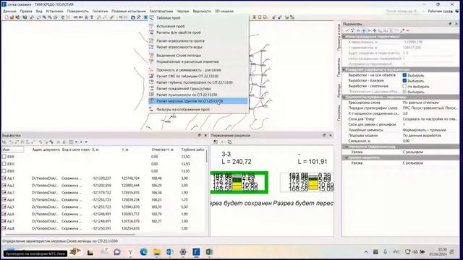The width and height of the screenshot is (463, 260).
Task: Check the first empty checkbox row in Выработки
Action: click(x=4, y=157)
